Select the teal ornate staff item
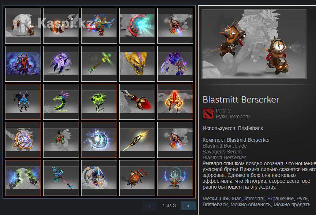316x215 pixels. (61, 178)
